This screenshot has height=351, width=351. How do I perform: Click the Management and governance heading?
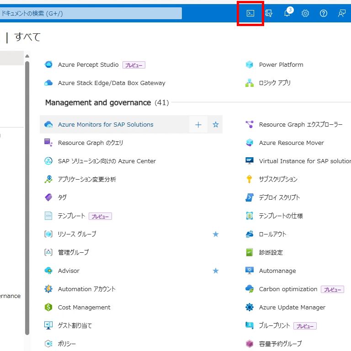point(98,102)
